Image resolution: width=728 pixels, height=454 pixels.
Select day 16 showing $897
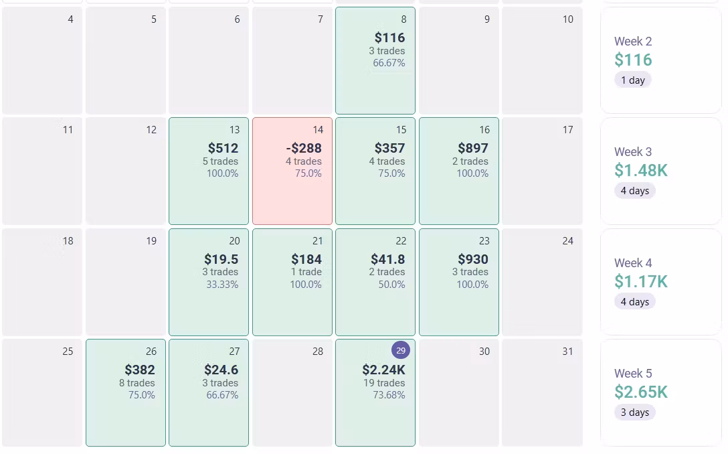pos(459,171)
